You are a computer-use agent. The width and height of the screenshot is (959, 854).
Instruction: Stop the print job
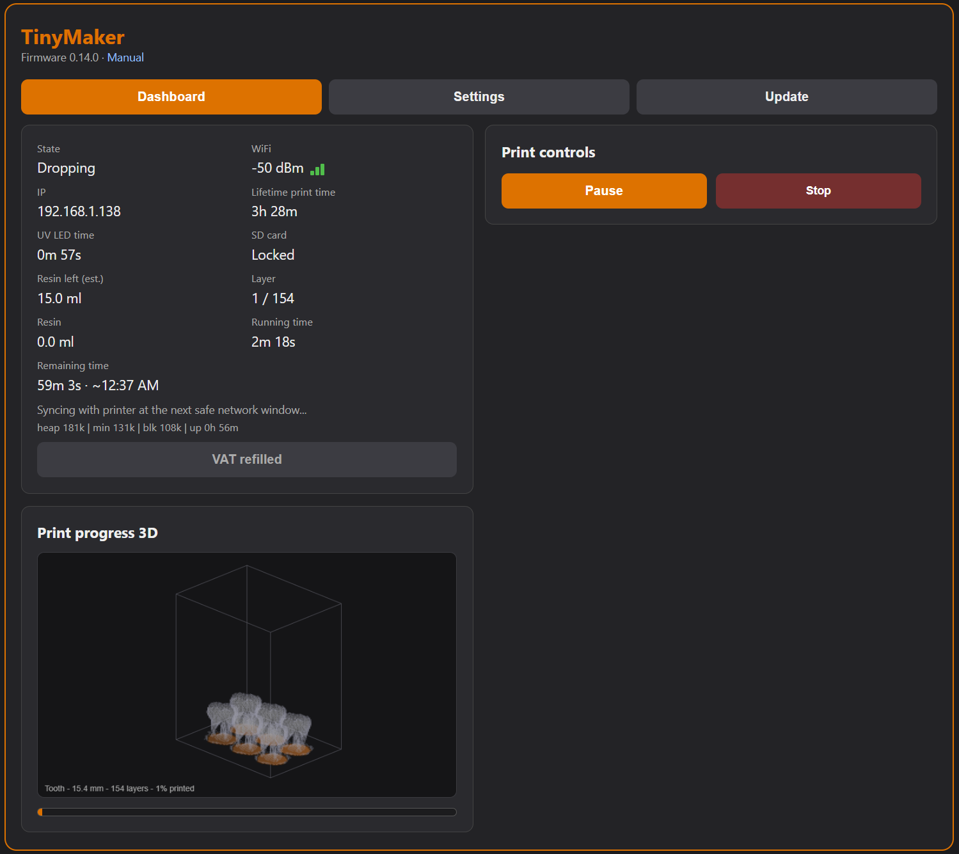click(x=818, y=191)
